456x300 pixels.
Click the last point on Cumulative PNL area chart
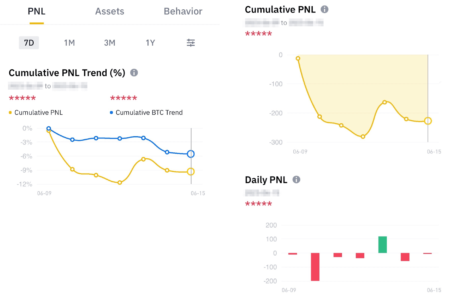(x=428, y=121)
